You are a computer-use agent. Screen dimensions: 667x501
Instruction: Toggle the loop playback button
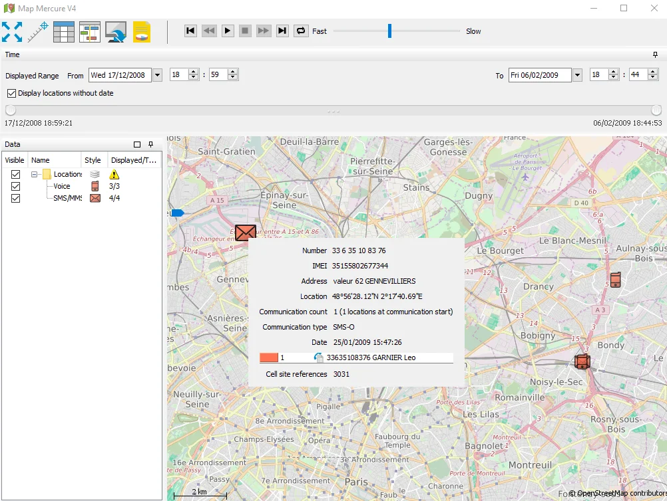(301, 31)
